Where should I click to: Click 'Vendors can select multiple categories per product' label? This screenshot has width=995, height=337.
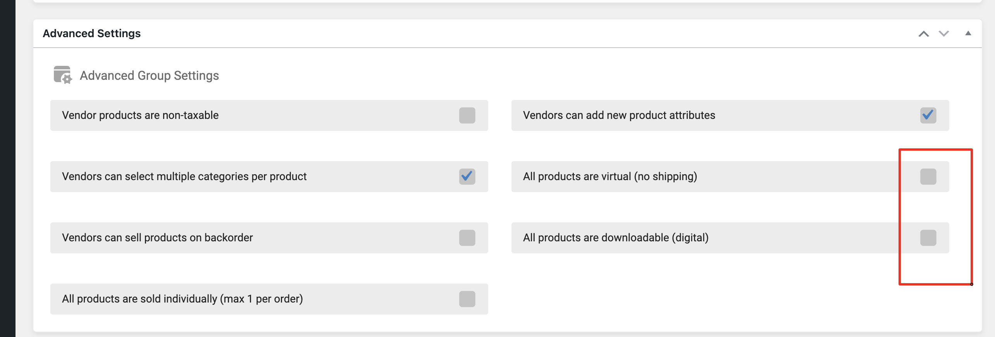pos(184,177)
